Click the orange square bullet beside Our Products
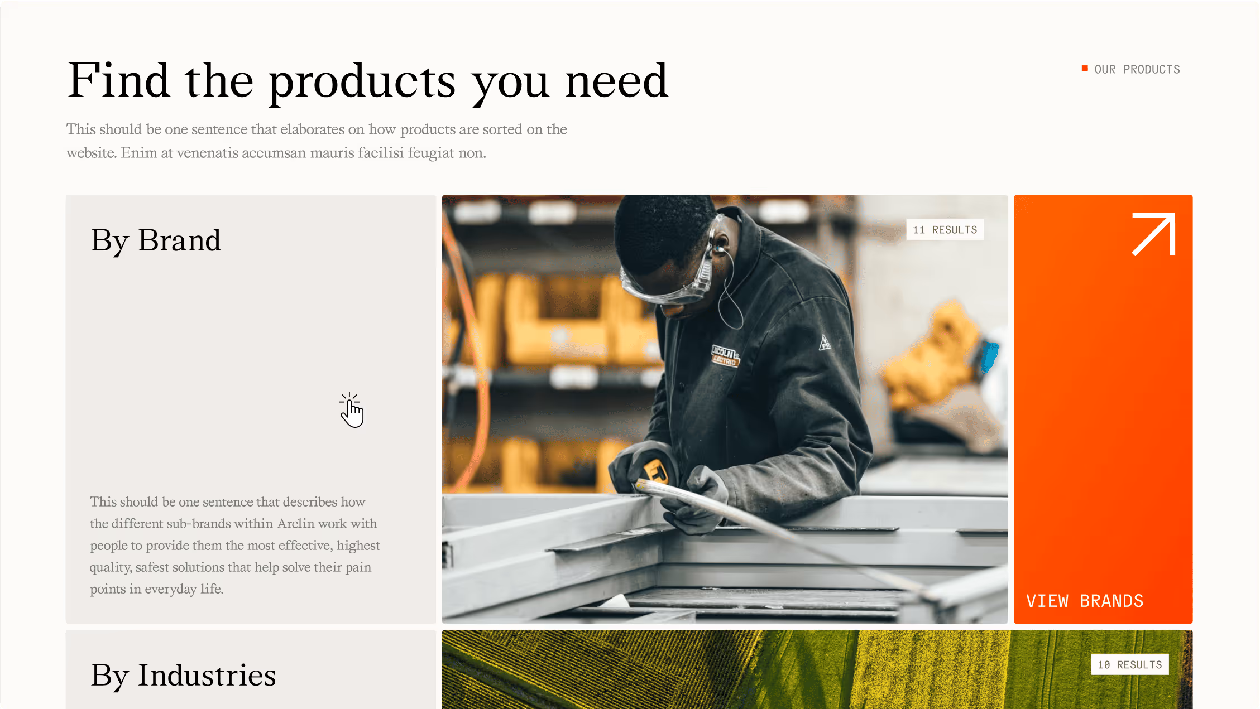This screenshot has height=709, width=1260. (x=1085, y=69)
